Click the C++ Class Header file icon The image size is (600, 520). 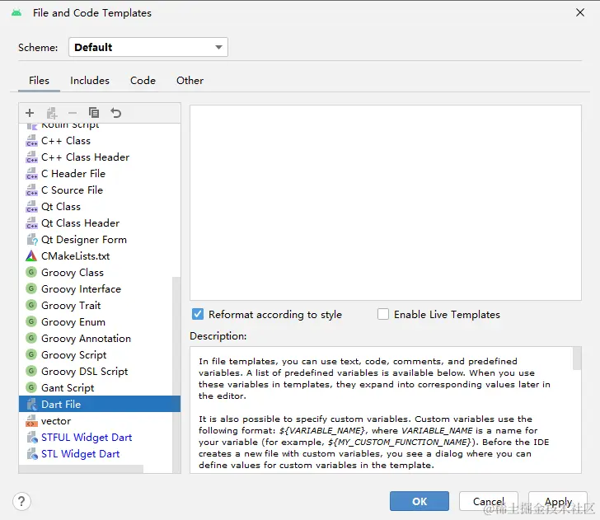(31, 157)
